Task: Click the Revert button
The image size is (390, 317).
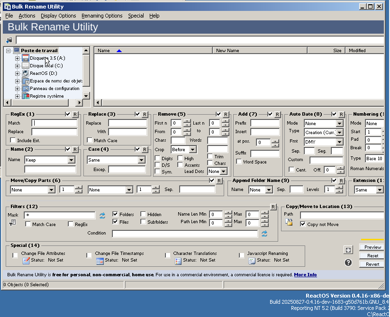Action: click(372, 264)
